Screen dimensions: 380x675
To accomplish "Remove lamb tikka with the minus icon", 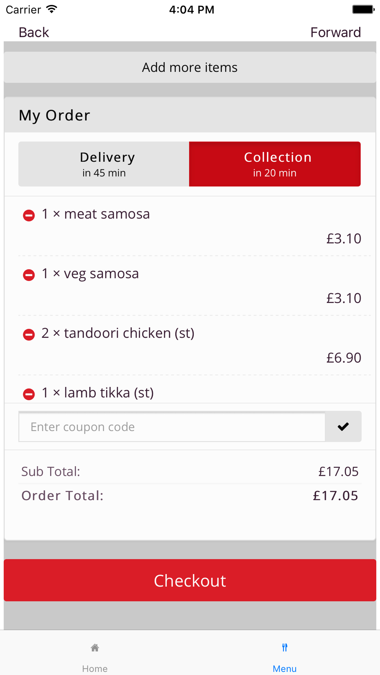I will tap(28, 394).
